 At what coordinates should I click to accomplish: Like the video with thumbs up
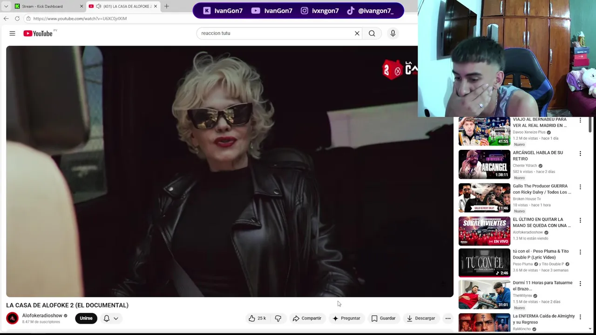pos(252,318)
